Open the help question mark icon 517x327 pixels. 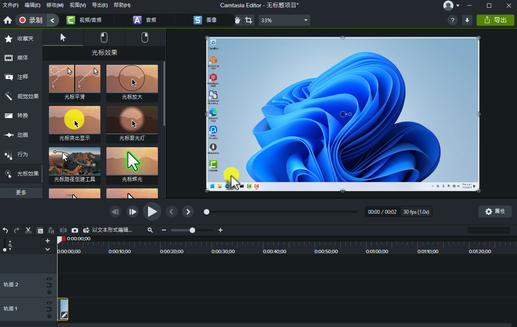452,20
